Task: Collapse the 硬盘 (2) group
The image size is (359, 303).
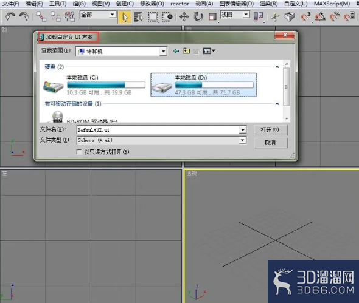Action: click(x=277, y=67)
